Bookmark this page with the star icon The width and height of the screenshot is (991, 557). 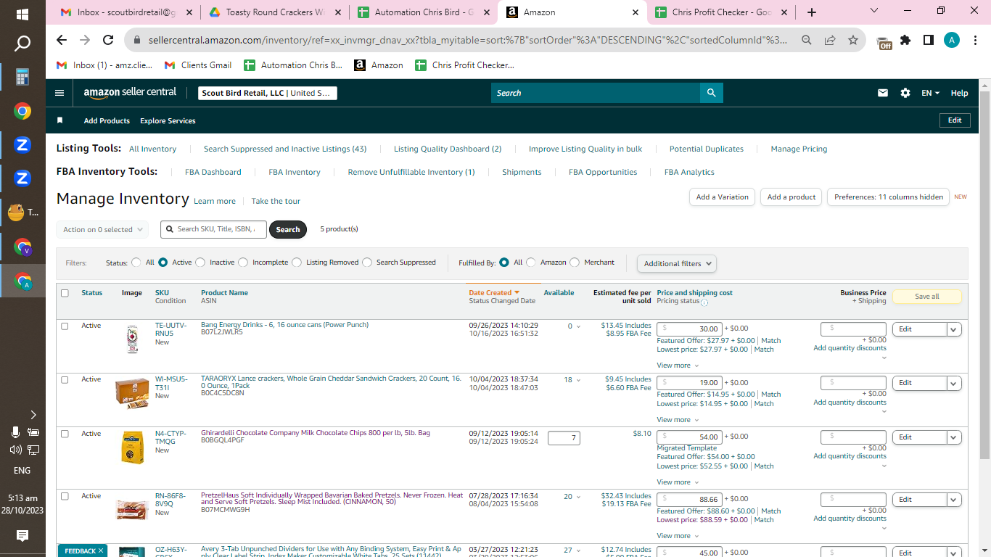coord(853,41)
